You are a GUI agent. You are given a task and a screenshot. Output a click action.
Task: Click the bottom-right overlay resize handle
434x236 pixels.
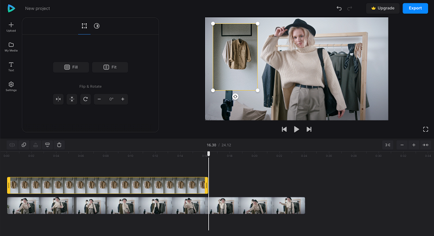tap(257, 91)
